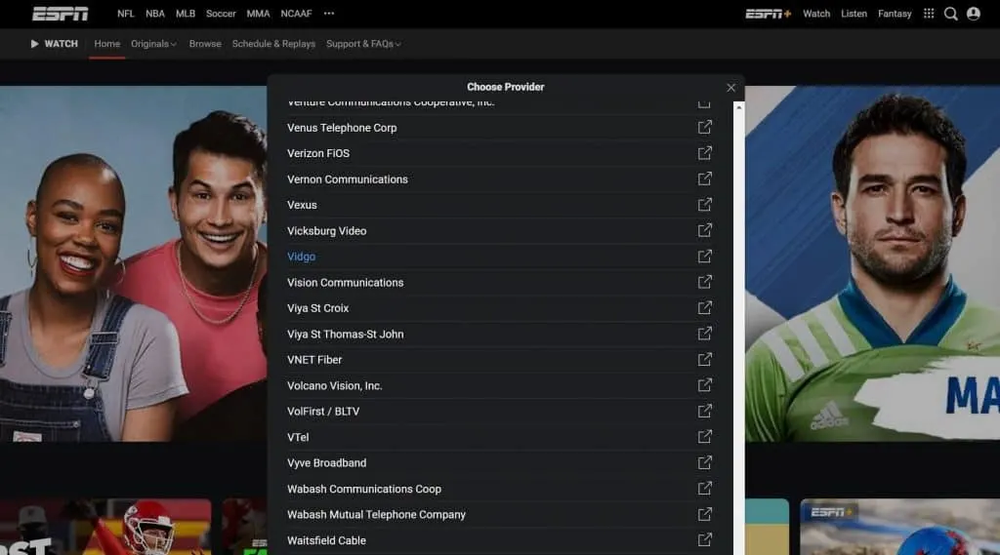1000x555 pixels.
Task: Click Listen link in header
Action: click(x=854, y=14)
